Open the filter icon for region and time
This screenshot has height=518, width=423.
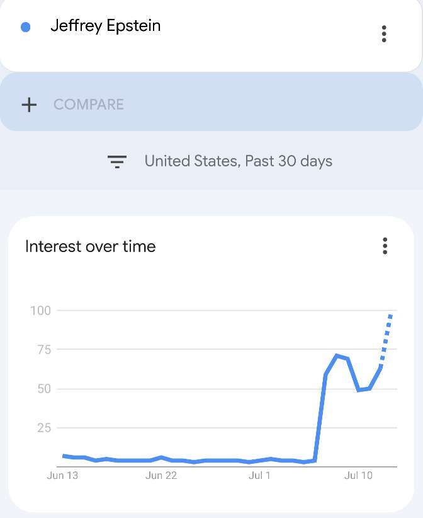click(117, 161)
